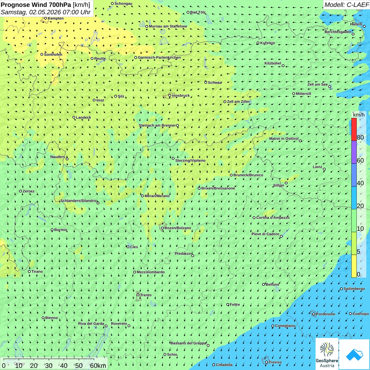Screen dimensions: 370x370
Task: Click the 'Imst' label
Action: 100,100
